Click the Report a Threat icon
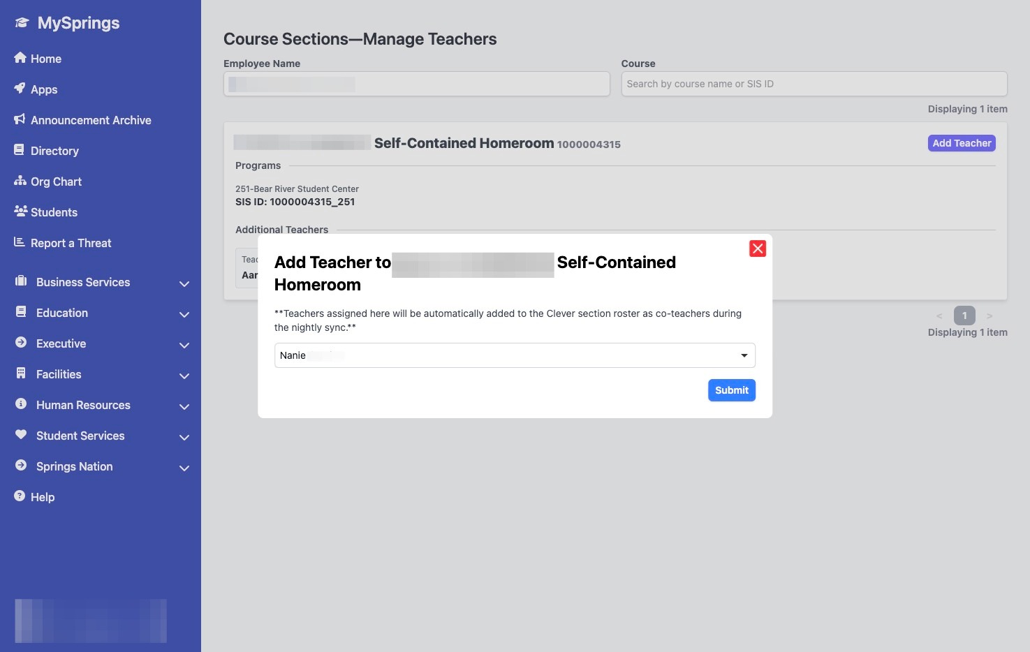This screenshot has width=1030, height=652. click(x=20, y=242)
